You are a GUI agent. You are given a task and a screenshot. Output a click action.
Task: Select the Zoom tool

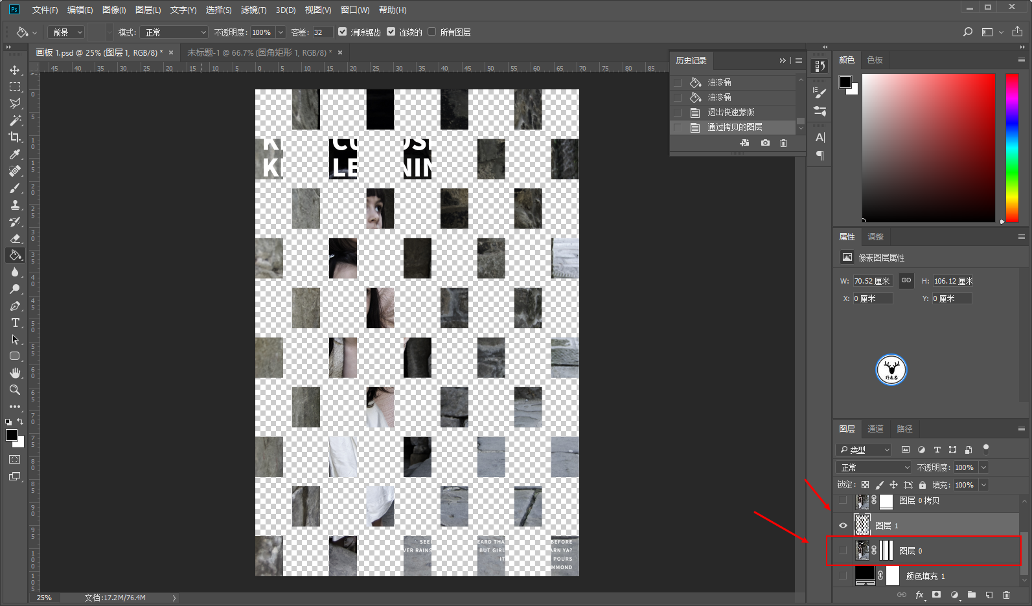[x=14, y=390]
